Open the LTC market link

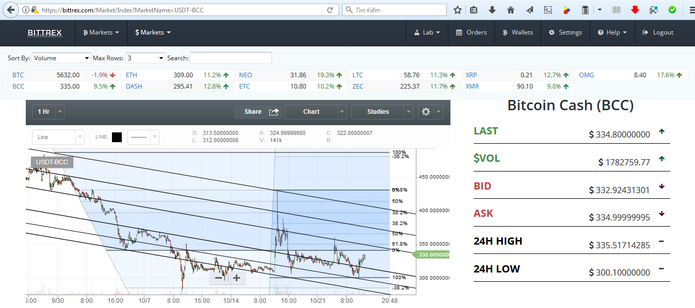pyautogui.click(x=358, y=75)
